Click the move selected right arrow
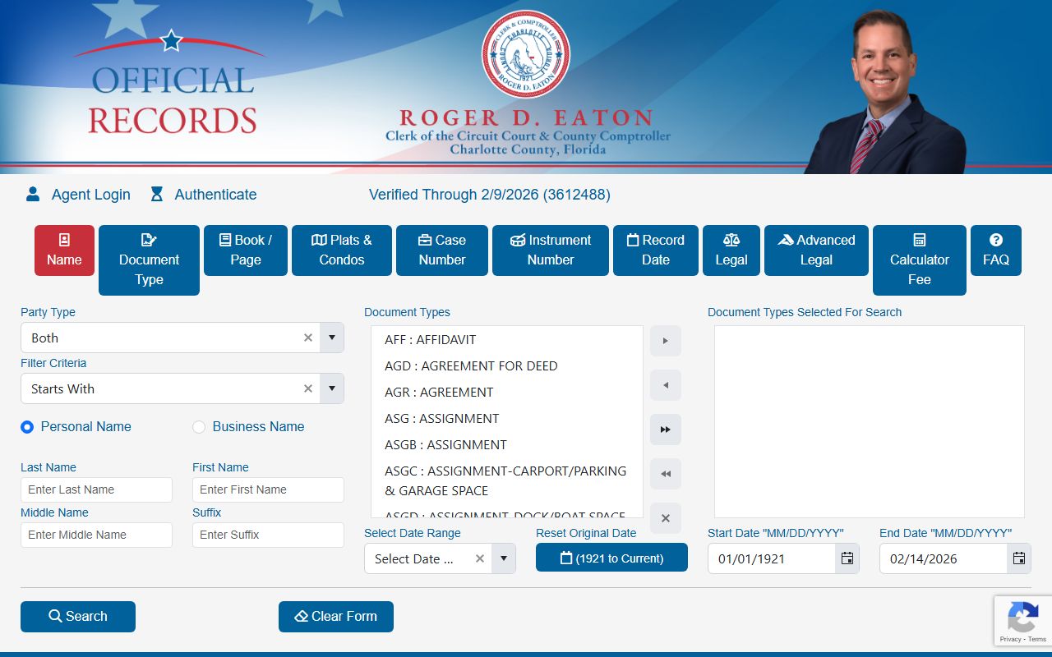Screen dimensions: 1052x657 click(666, 341)
